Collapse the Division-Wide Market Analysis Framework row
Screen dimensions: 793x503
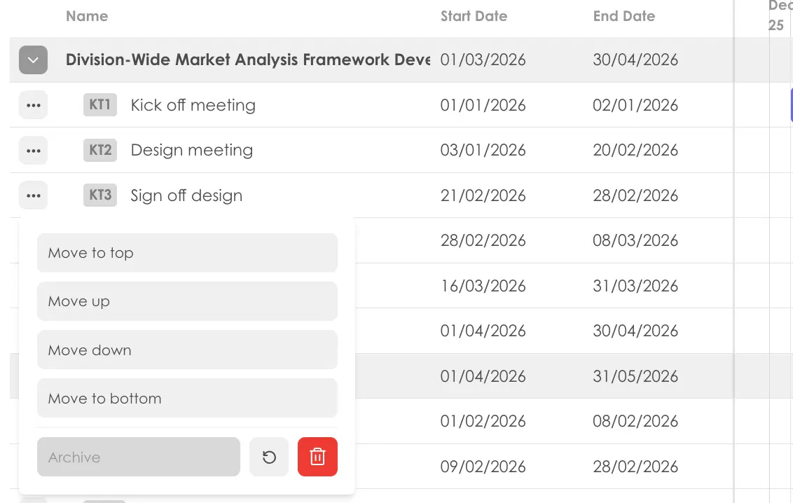(33, 60)
